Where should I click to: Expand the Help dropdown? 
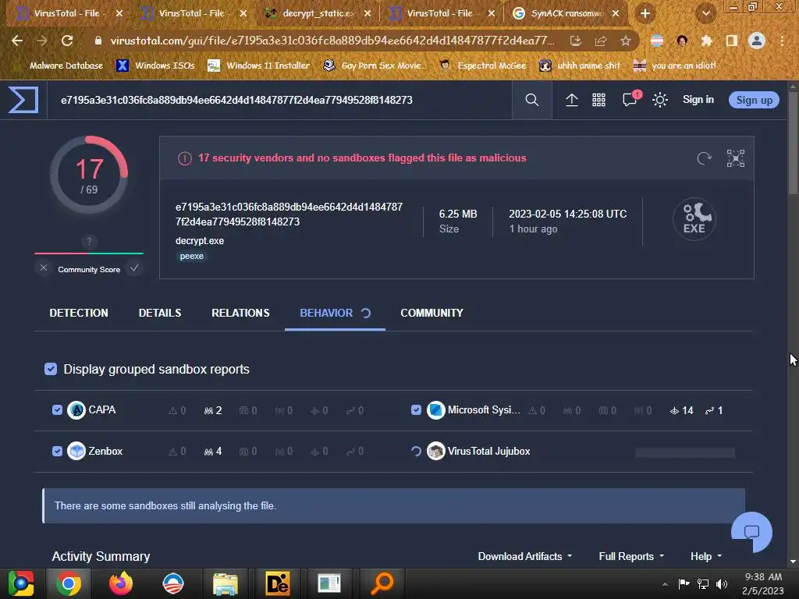click(x=706, y=556)
